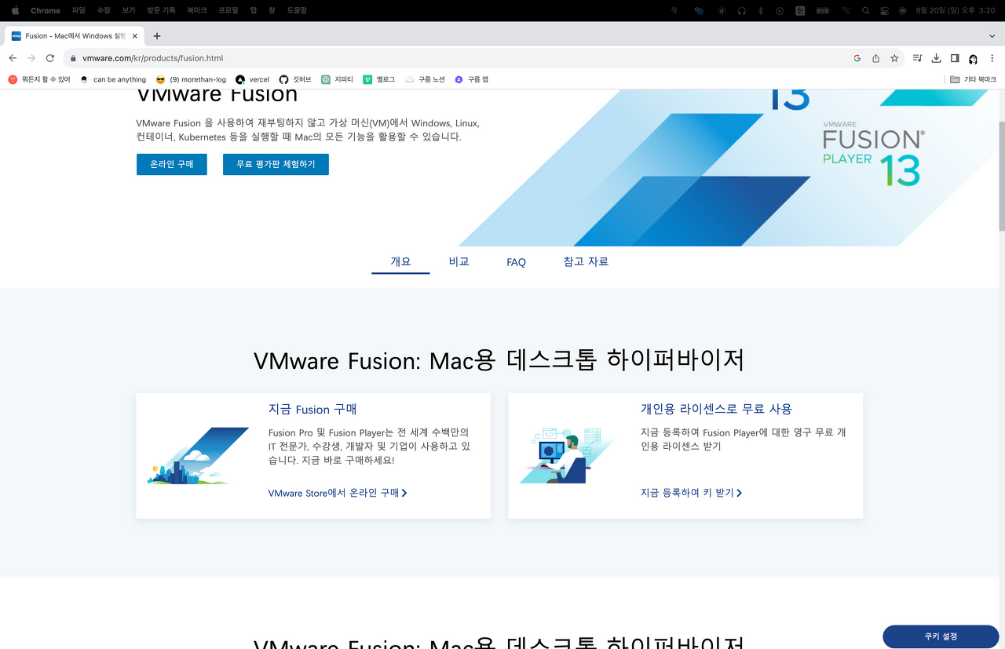The image size is (1005, 649).
Task: Close the Fusion tab with its X
Action: coord(135,36)
